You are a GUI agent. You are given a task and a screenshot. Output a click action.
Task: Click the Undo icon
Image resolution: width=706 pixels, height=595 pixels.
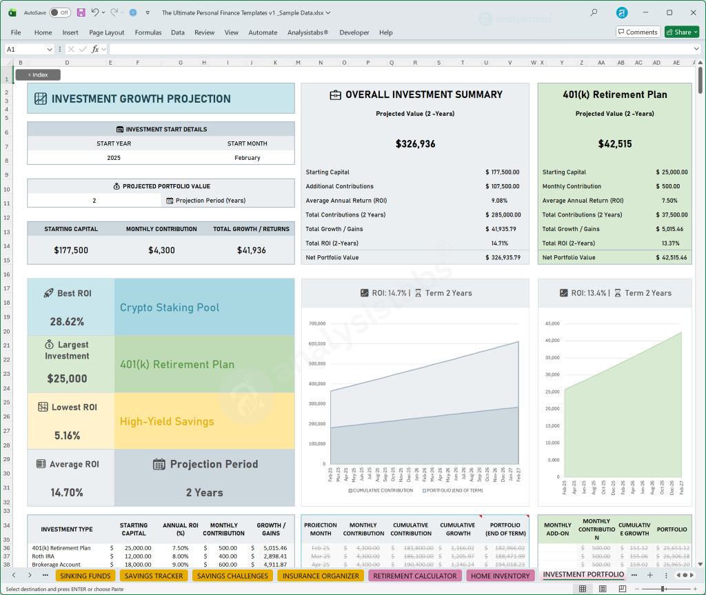coord(96,12)
